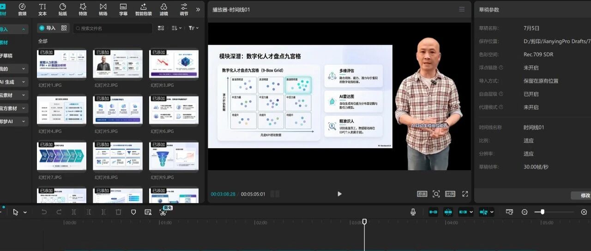Click the 幻灯片6.JPG file name
591x251 pixels.
(x=162, y=131)
